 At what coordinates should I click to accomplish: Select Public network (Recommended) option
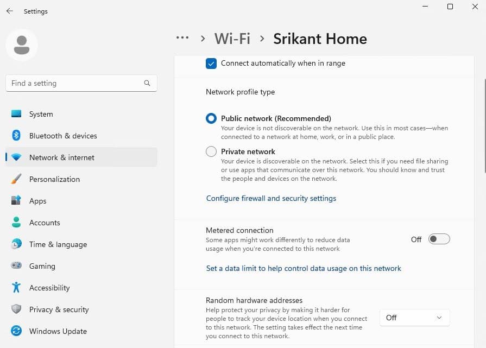coord(211,119)
